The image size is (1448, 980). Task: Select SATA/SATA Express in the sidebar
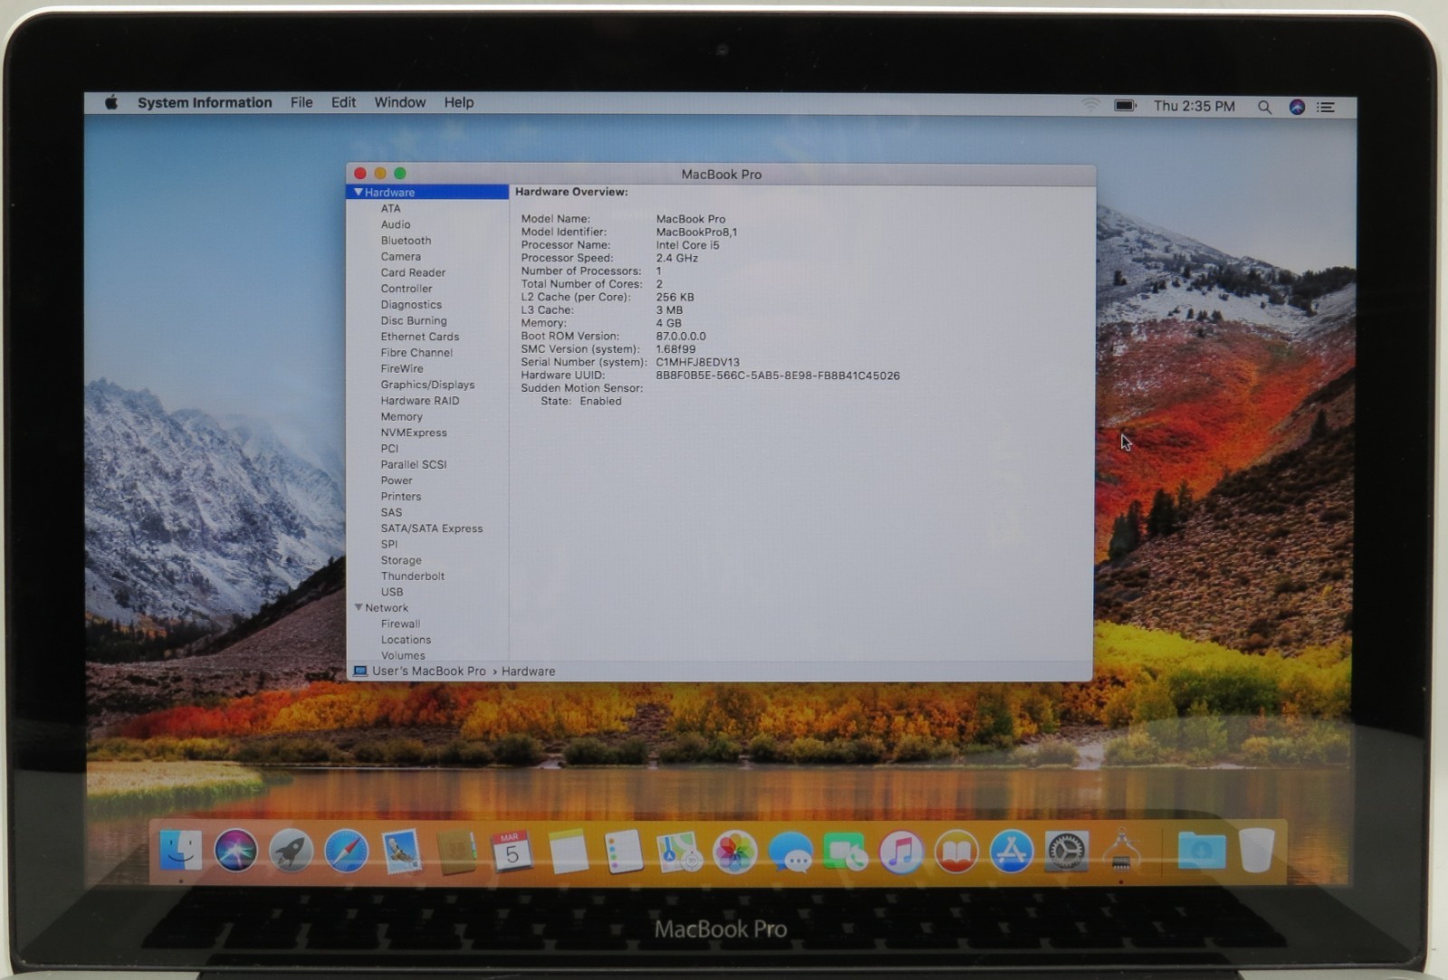(432, 528)
